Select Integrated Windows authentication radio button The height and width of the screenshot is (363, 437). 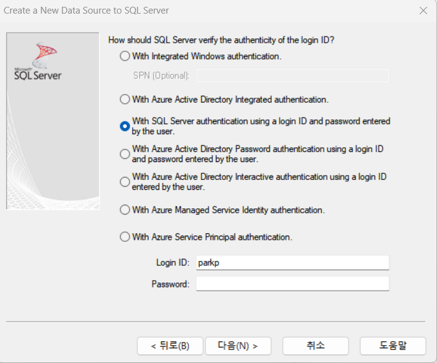pyautogui.click(x=125, y=56)
